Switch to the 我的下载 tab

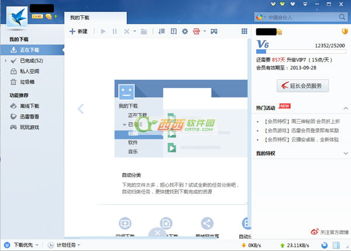pyautogui.click(x=95, y=18)
